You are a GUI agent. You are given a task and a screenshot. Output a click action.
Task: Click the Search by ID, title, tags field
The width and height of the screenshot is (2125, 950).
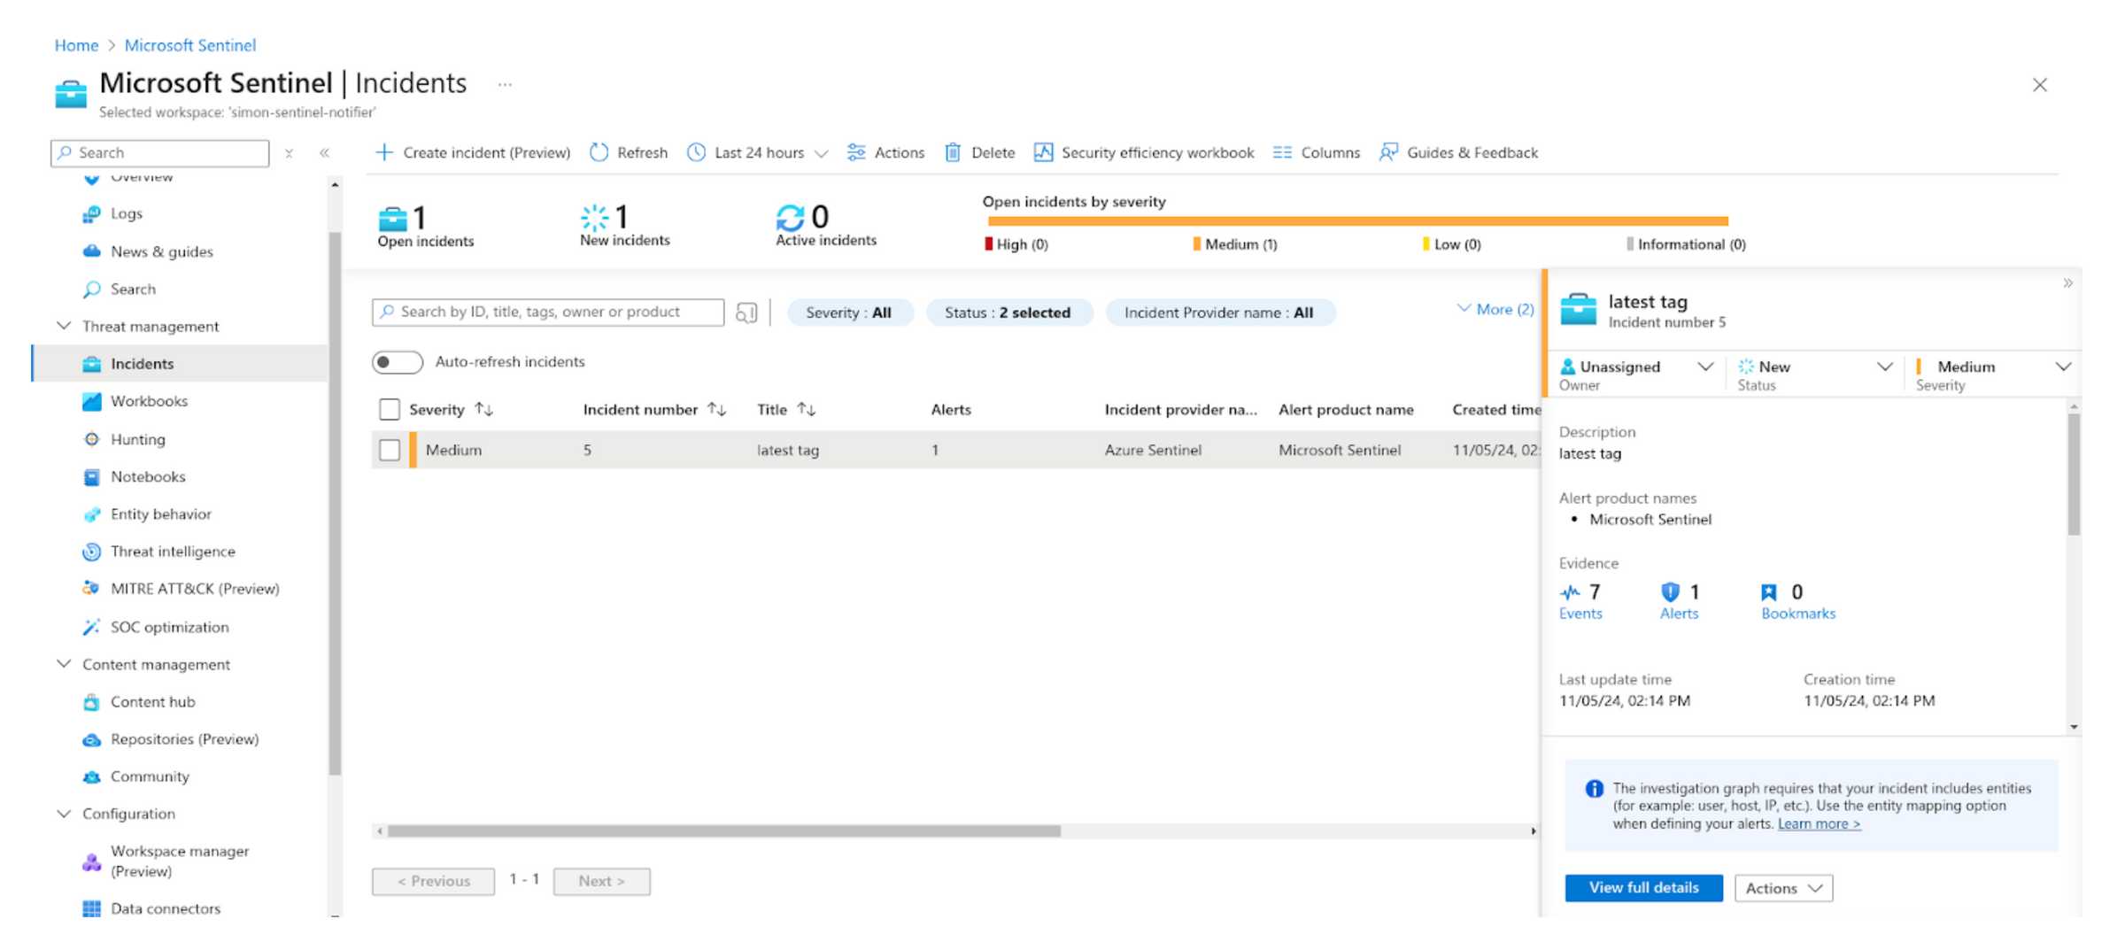coord(548,312)
